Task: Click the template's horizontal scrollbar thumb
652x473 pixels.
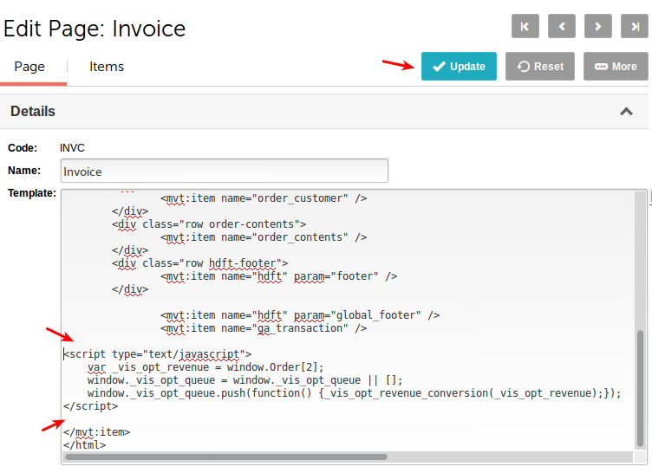Action: (x=226, y=457)
